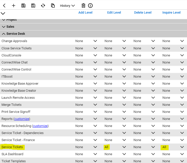This screenshot has width=187, height=163.
Task: Open the customize link for Resource Scheduling
Action: coord(40,126)
